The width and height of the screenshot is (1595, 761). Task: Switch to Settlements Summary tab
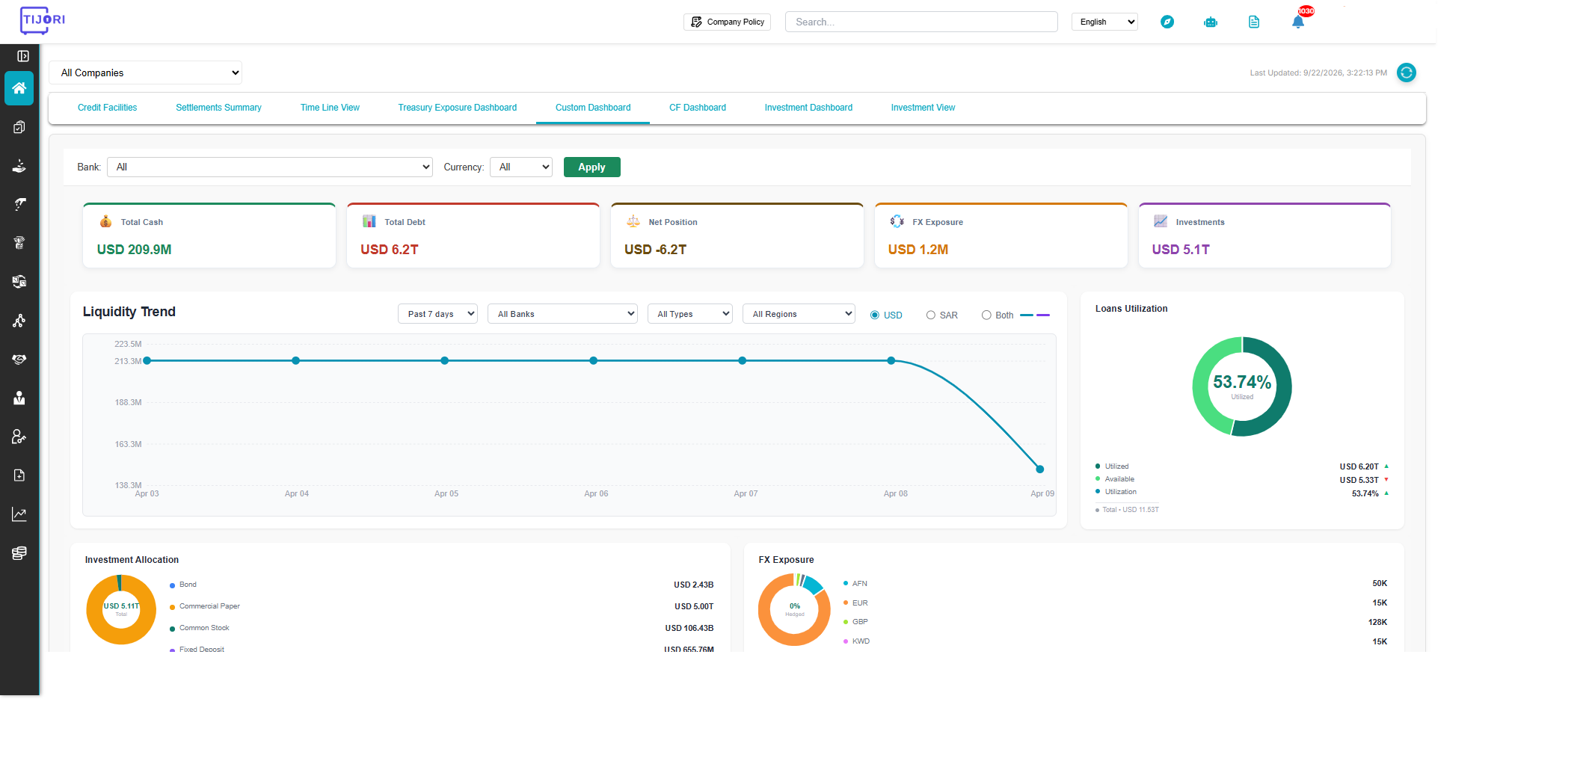coord(218,108)
